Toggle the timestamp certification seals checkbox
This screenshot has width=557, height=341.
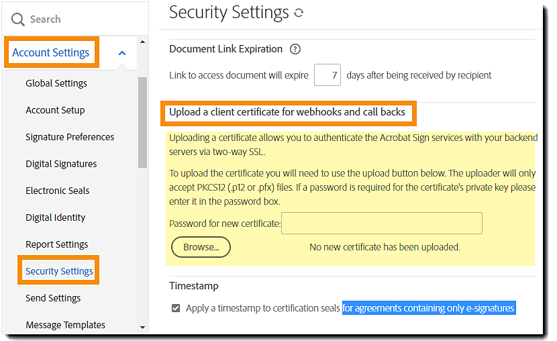coord(176,308)
